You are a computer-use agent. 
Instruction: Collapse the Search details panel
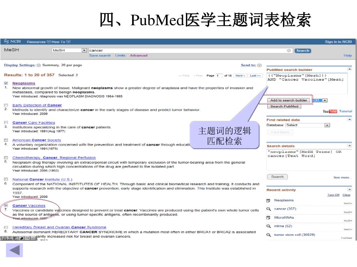pyautogui.click(x=349, y=146)
